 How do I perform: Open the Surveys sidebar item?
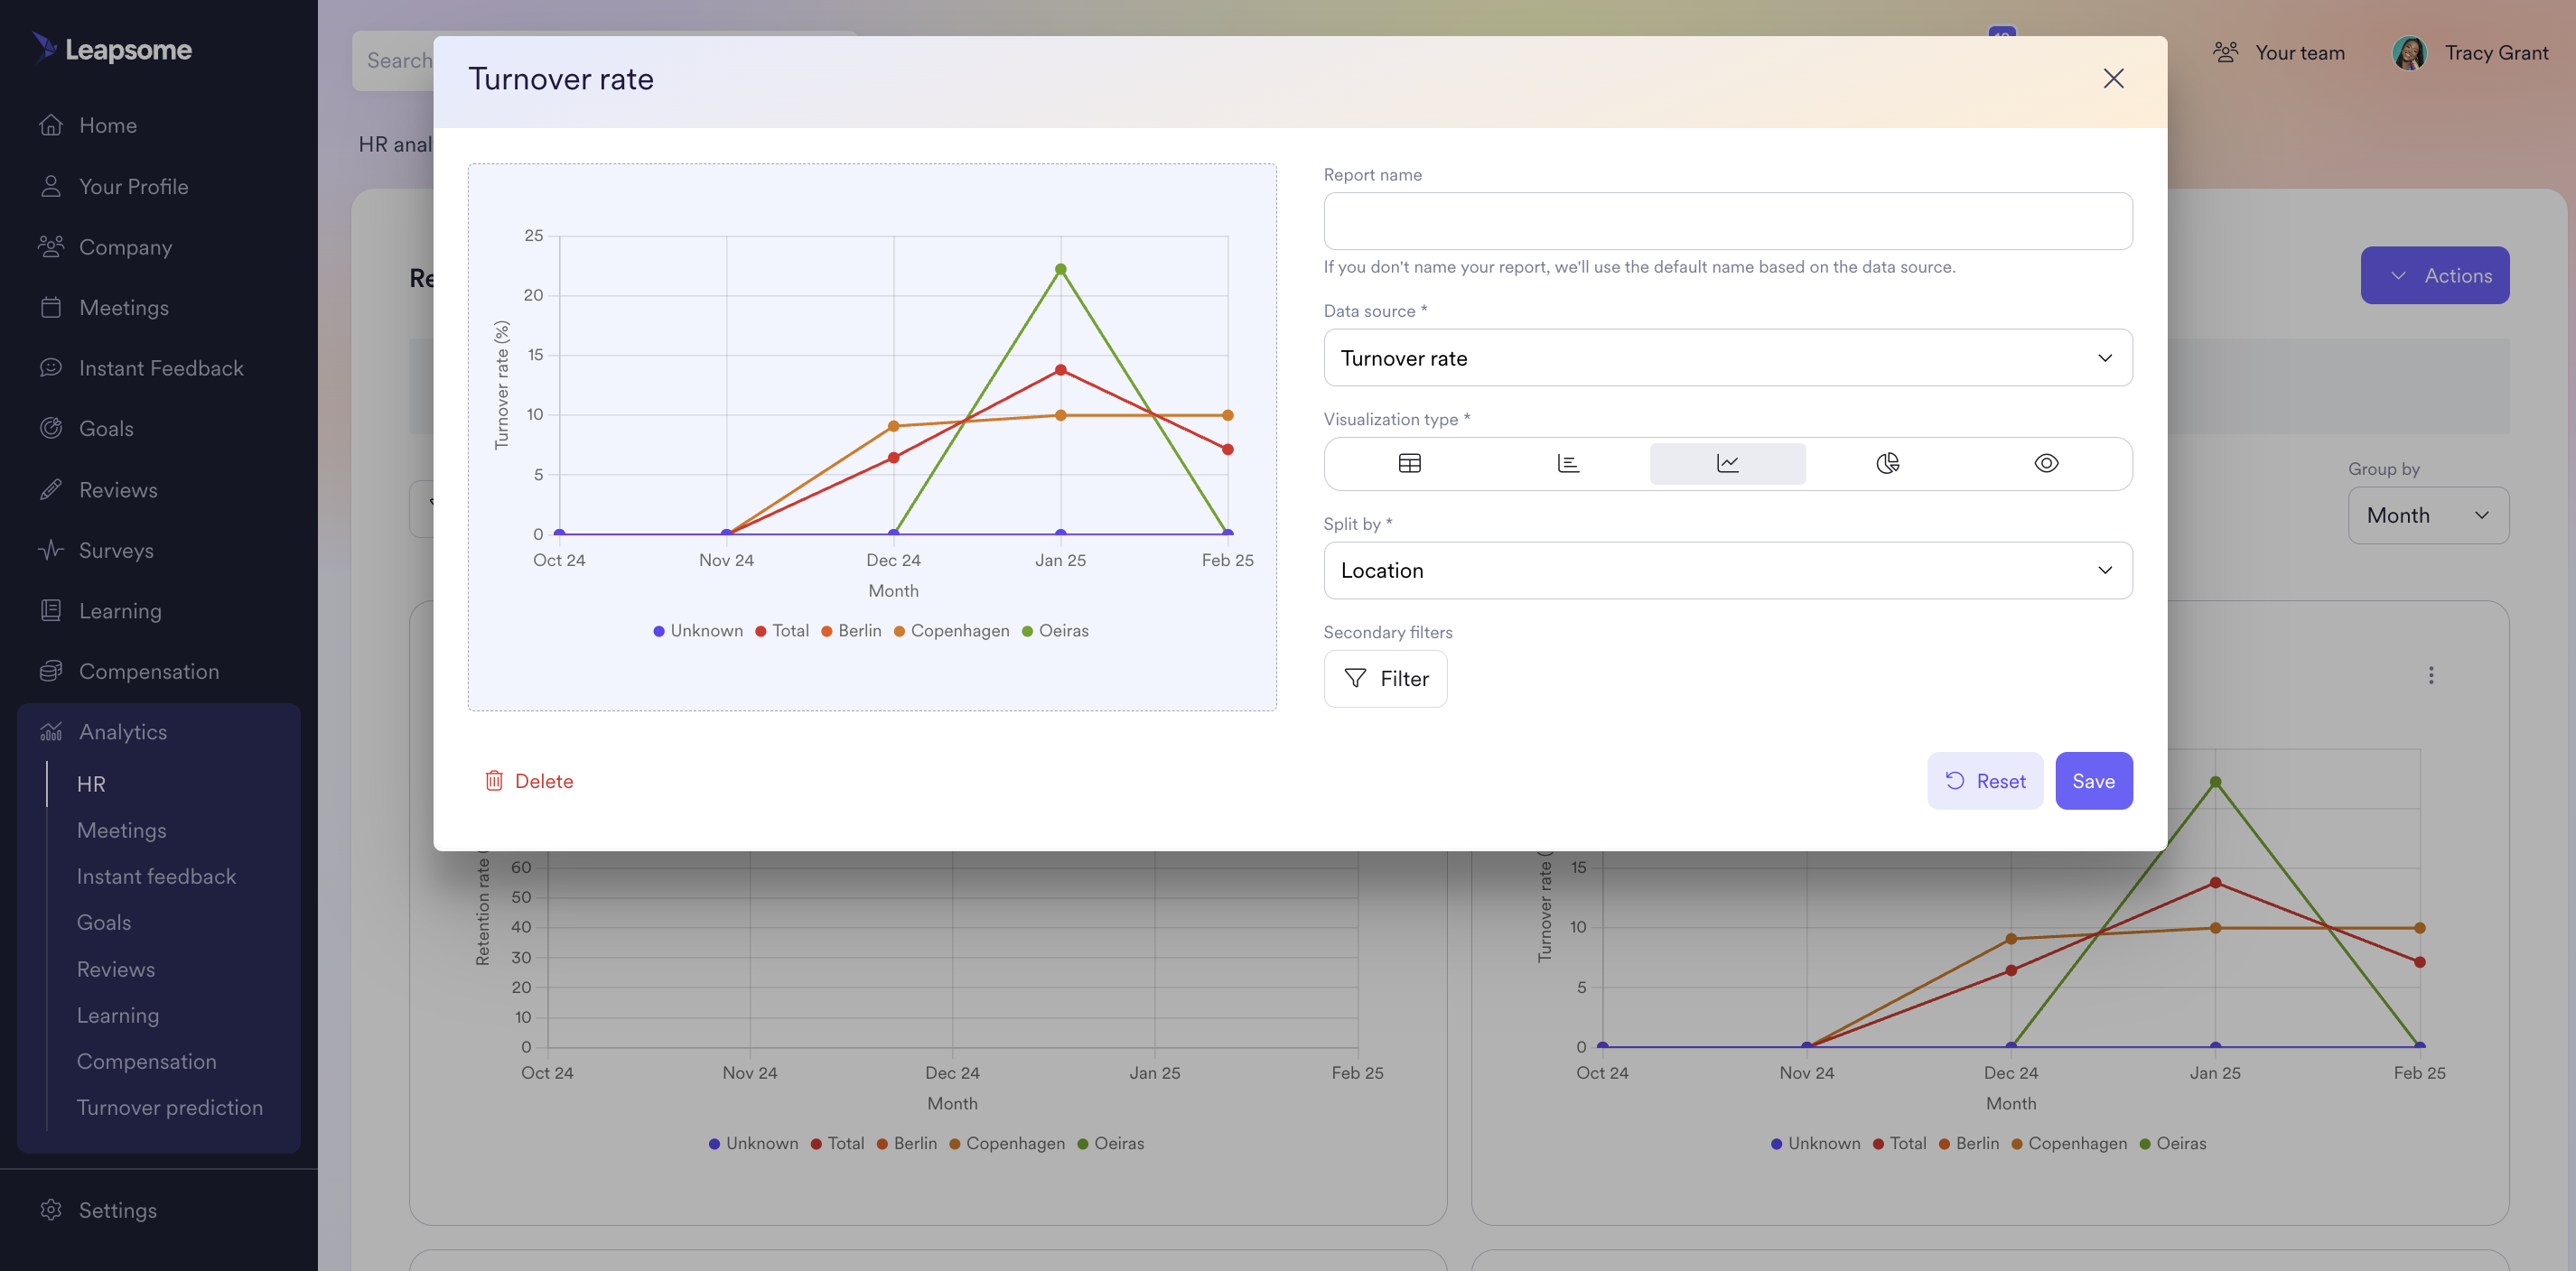116,551
